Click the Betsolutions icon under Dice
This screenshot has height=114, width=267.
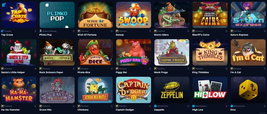232,106
